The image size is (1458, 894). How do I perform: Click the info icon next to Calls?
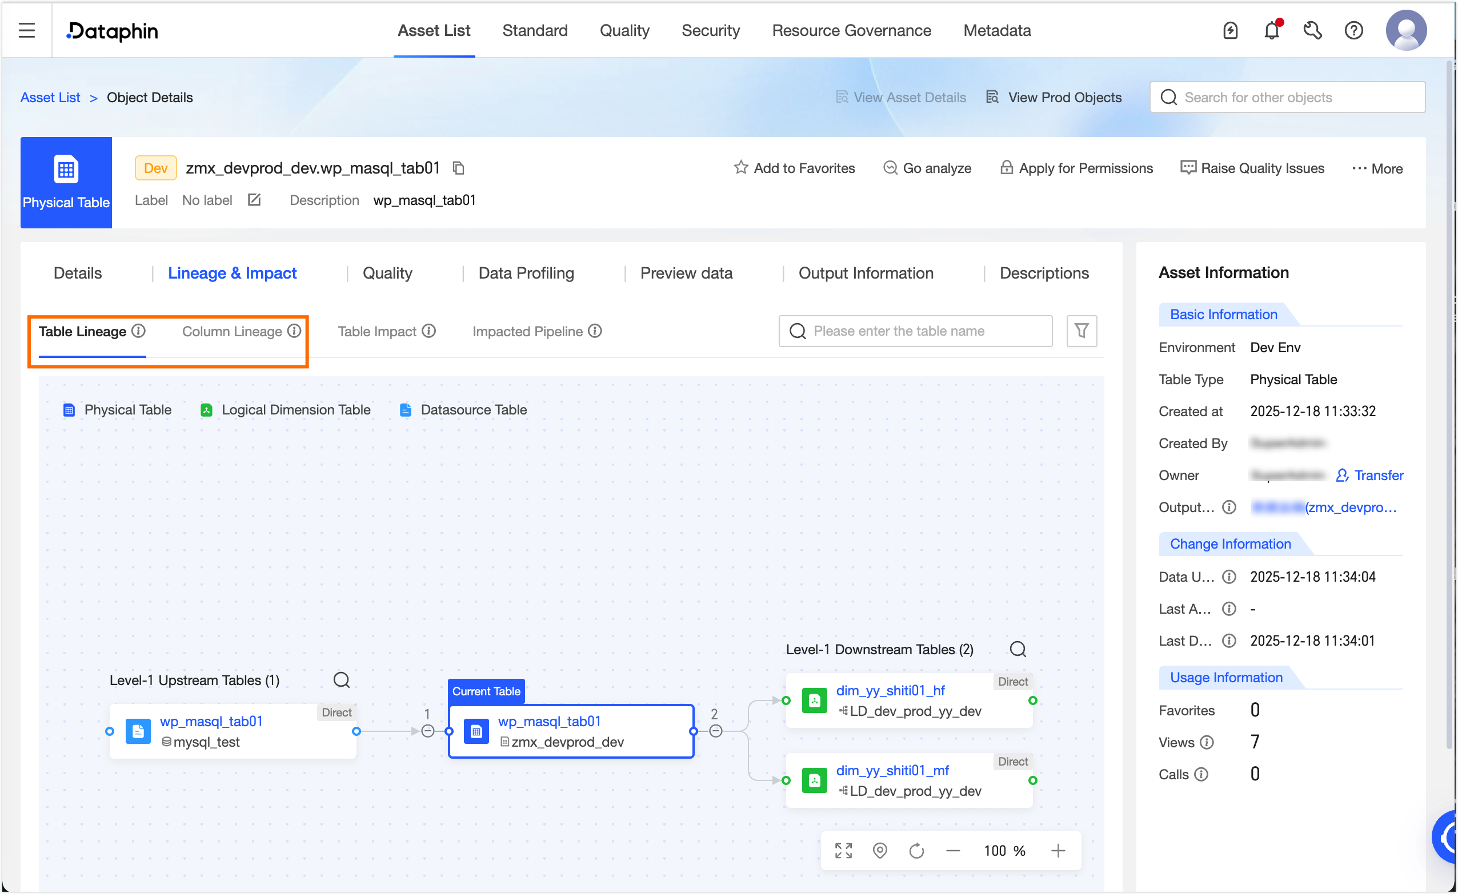(1201, 774)
